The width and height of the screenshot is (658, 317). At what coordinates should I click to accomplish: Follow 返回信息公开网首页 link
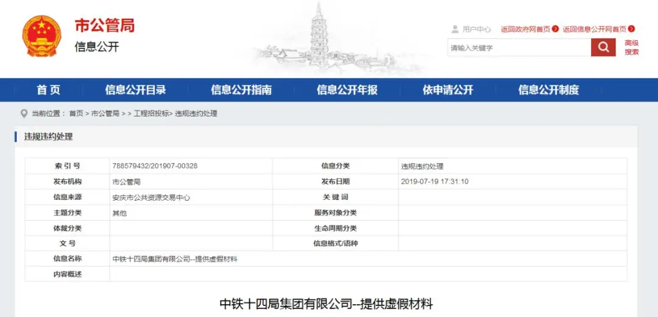[595, 29]
